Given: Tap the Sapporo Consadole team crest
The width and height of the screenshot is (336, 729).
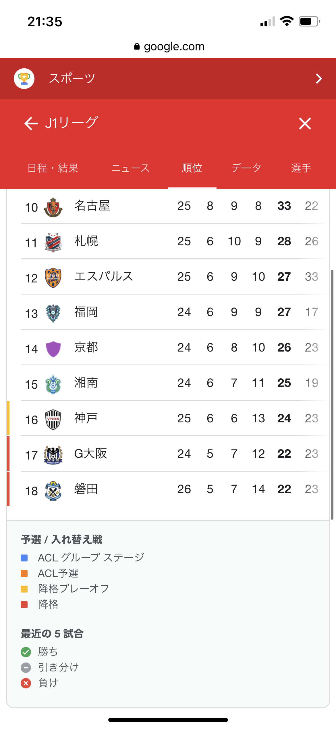Looking at the screenshot, I should pyautogui.click(x=53, y=242).
